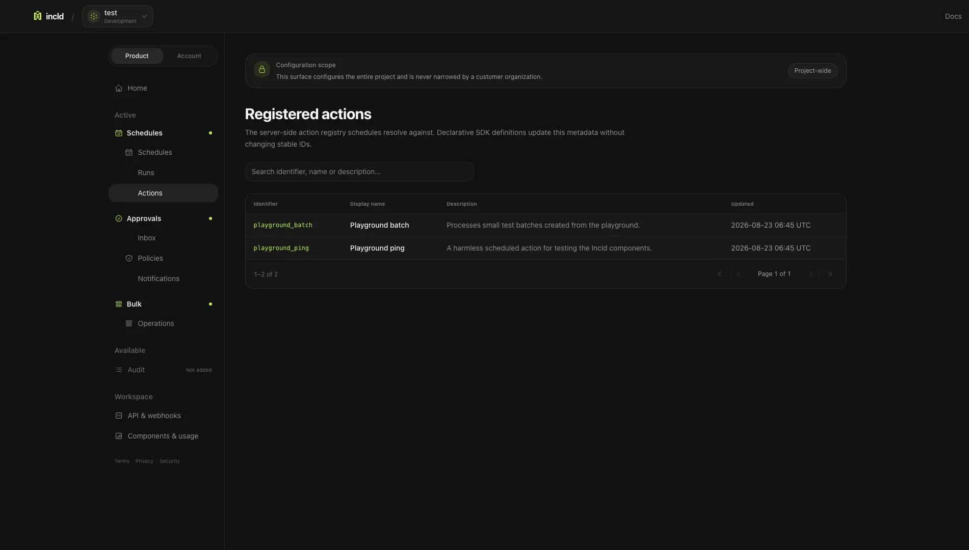
Task: Focus the search identifier input field
Action: (359, 172)
